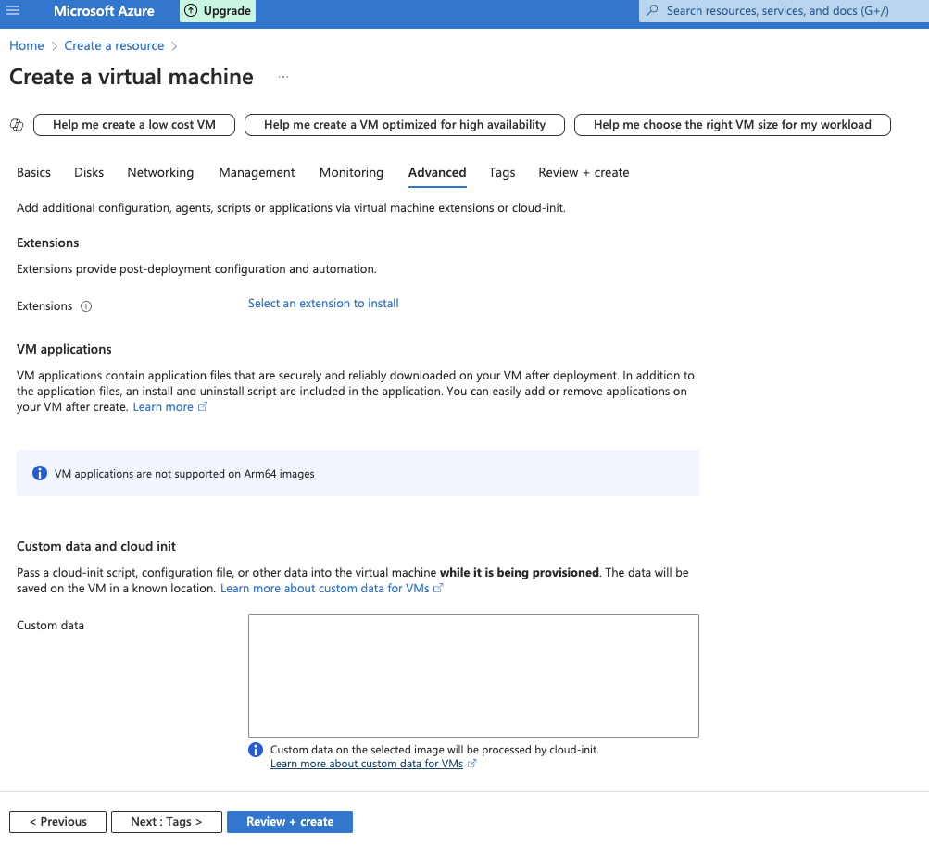Click the Upgrade arrow circle icon

coord(191,11)
